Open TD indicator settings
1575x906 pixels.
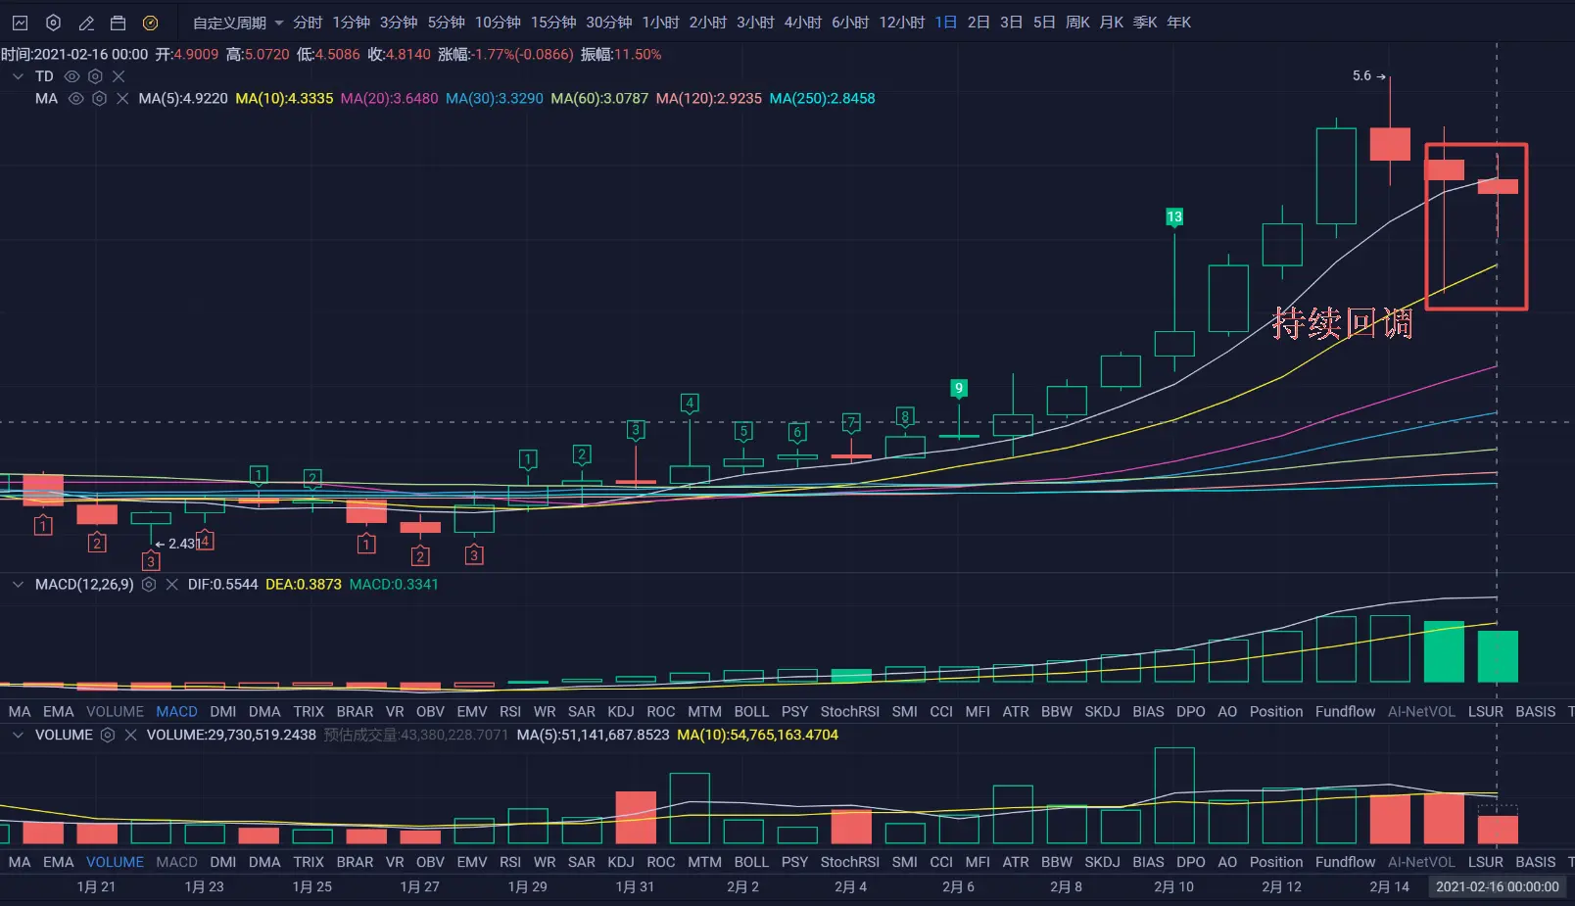coord(95,76)
